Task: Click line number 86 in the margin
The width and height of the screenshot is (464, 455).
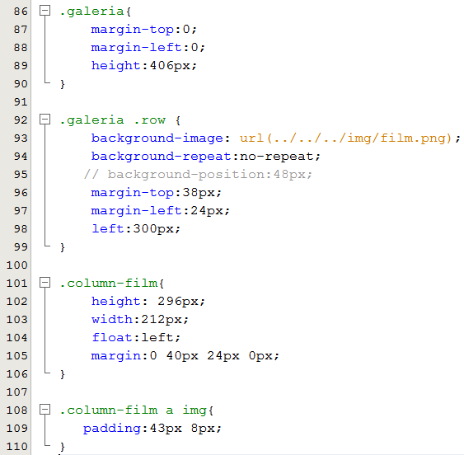Action: (x=21, y=12)
